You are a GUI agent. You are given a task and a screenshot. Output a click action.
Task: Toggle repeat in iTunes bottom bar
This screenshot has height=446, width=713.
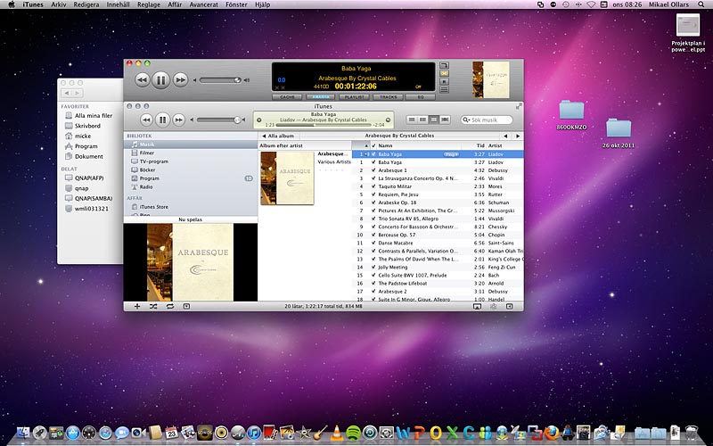click(169, 306)
